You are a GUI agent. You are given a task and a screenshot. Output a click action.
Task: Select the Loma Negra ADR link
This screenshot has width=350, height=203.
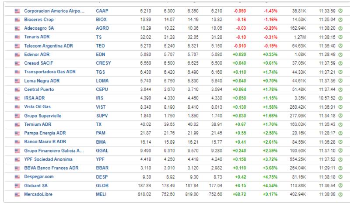coord(43,81)
